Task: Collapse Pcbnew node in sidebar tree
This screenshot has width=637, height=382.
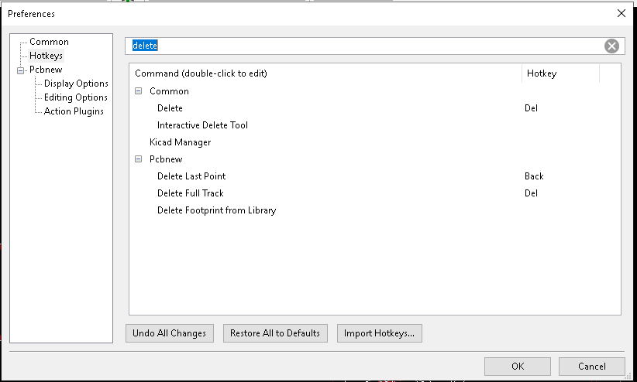Action: point(20,70)
